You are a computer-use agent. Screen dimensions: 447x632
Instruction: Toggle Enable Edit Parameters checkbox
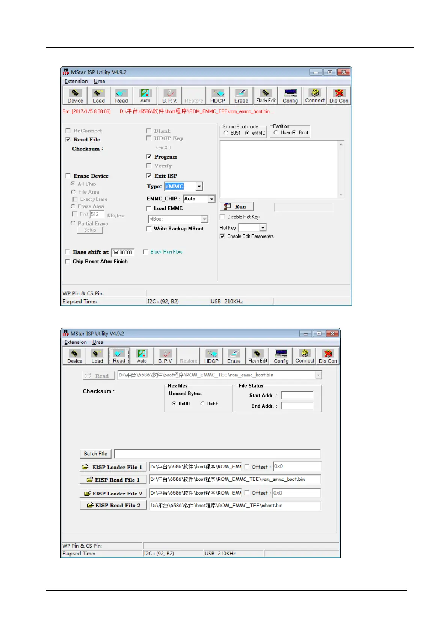click(x=222, y=236)
